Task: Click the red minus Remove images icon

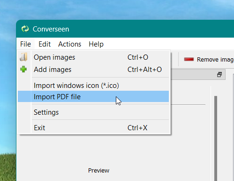Action: pos(189,59)
